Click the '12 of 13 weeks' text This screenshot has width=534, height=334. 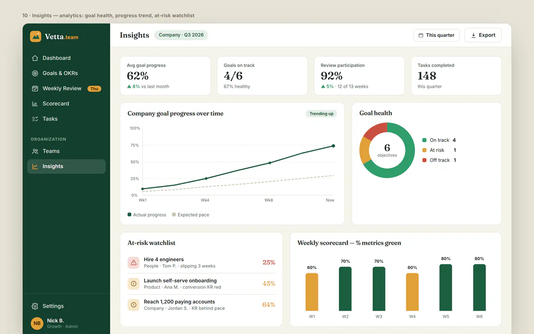353,86
